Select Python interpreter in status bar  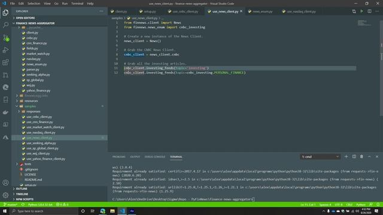[40, 204]
